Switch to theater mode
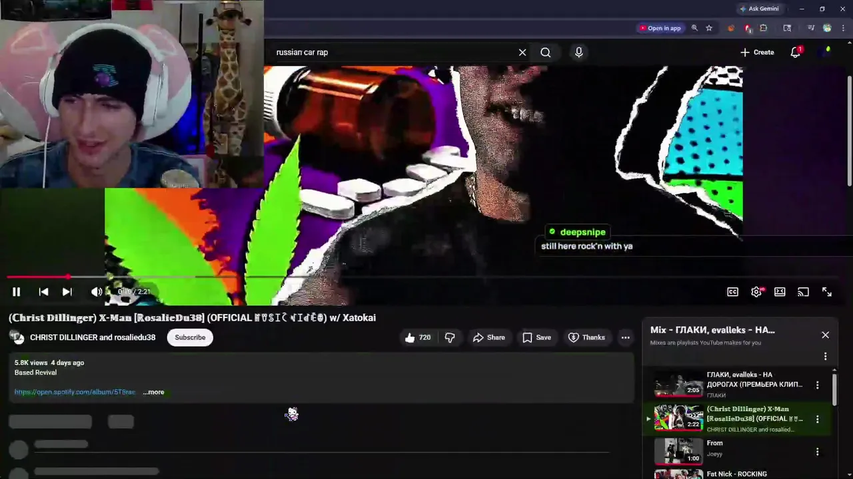Viewport: 853px width, 479px height. (x=780, y=292)
